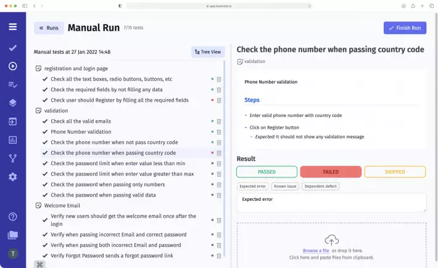Click the Finish Run button
This screenshot has height=268, width=438.
coord(404,28)
